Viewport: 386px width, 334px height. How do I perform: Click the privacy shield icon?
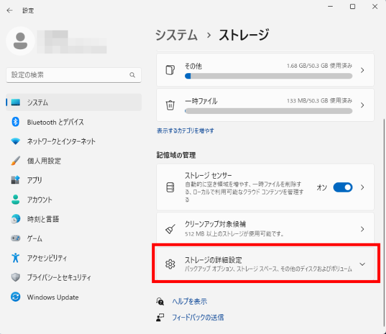(16, 277)
